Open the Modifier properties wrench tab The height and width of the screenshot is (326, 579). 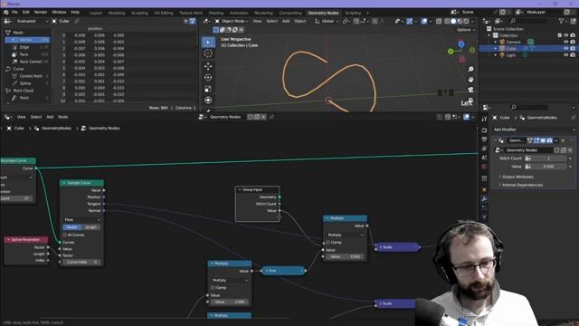(x=485, y=199)
